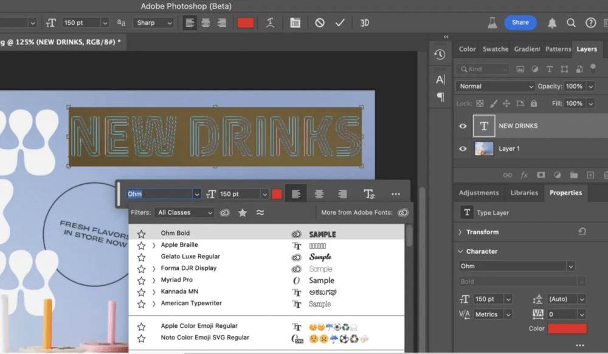Right align text in the top options bar
This screenshot has width=608, height=354.
pyautogui.click(x=222, y=23)
